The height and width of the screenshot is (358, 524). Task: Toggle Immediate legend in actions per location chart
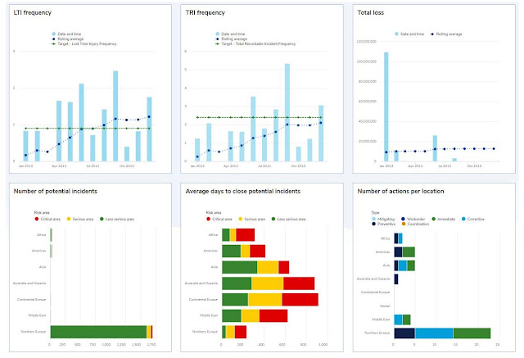tap(444, 219)
